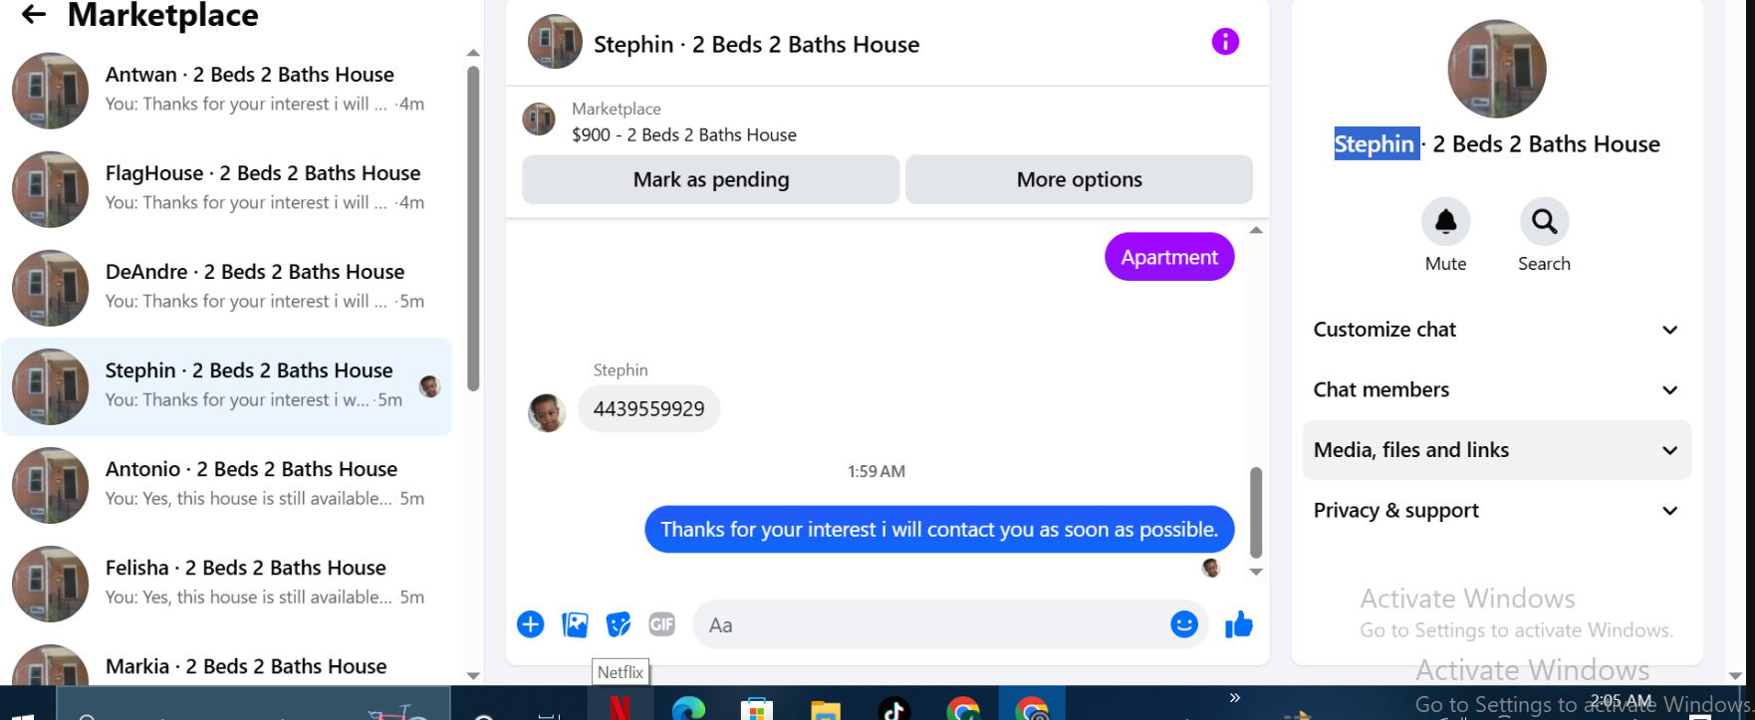The width and height of the screenshot is (1755, 720).
Task: Search the conversation using the magnifier icon
Action: [1544, 221]
